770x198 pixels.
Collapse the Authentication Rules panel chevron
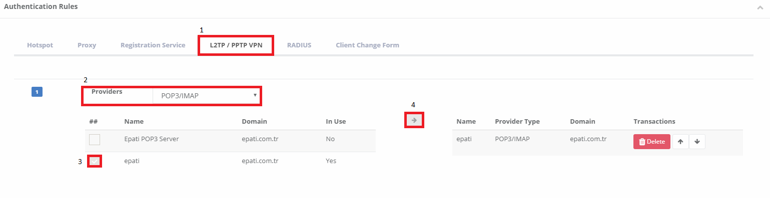click(x=760, y=8)
